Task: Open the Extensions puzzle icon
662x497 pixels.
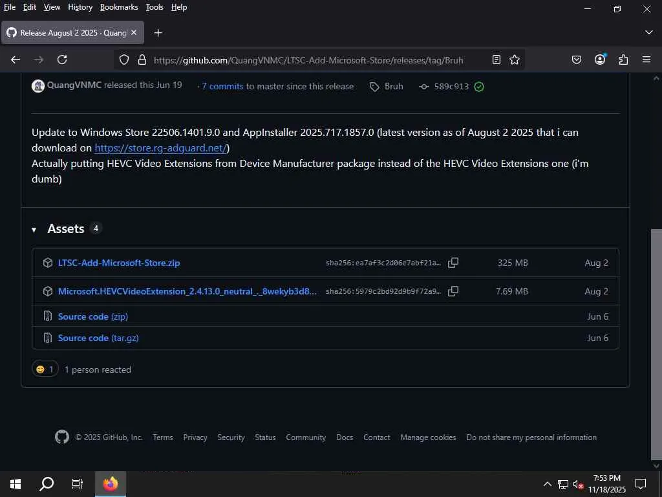Action: point(623,60)
